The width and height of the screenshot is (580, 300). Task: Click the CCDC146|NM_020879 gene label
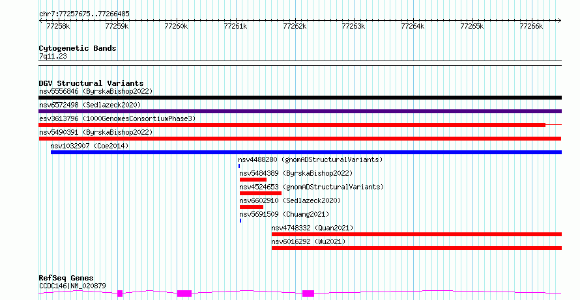72,286
